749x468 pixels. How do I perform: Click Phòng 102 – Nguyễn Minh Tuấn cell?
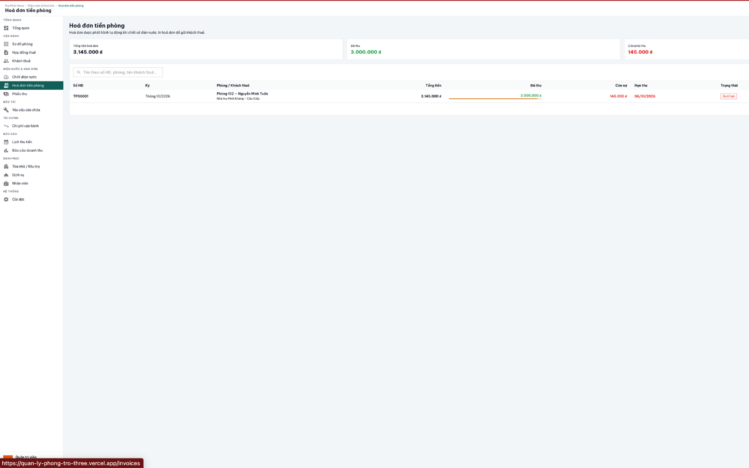pos(242,94)
